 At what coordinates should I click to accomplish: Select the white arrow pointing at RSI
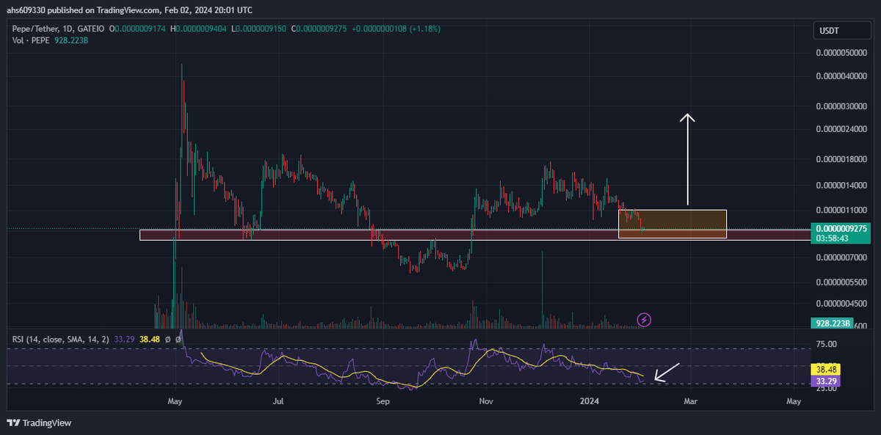click(667, 372)
